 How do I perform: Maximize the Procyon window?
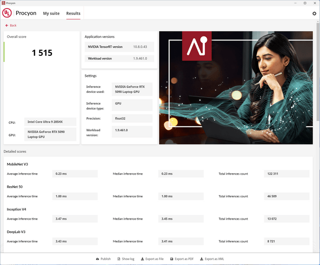305,3
